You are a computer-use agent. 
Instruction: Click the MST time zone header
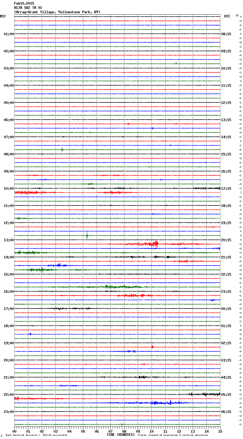(3, 16)
